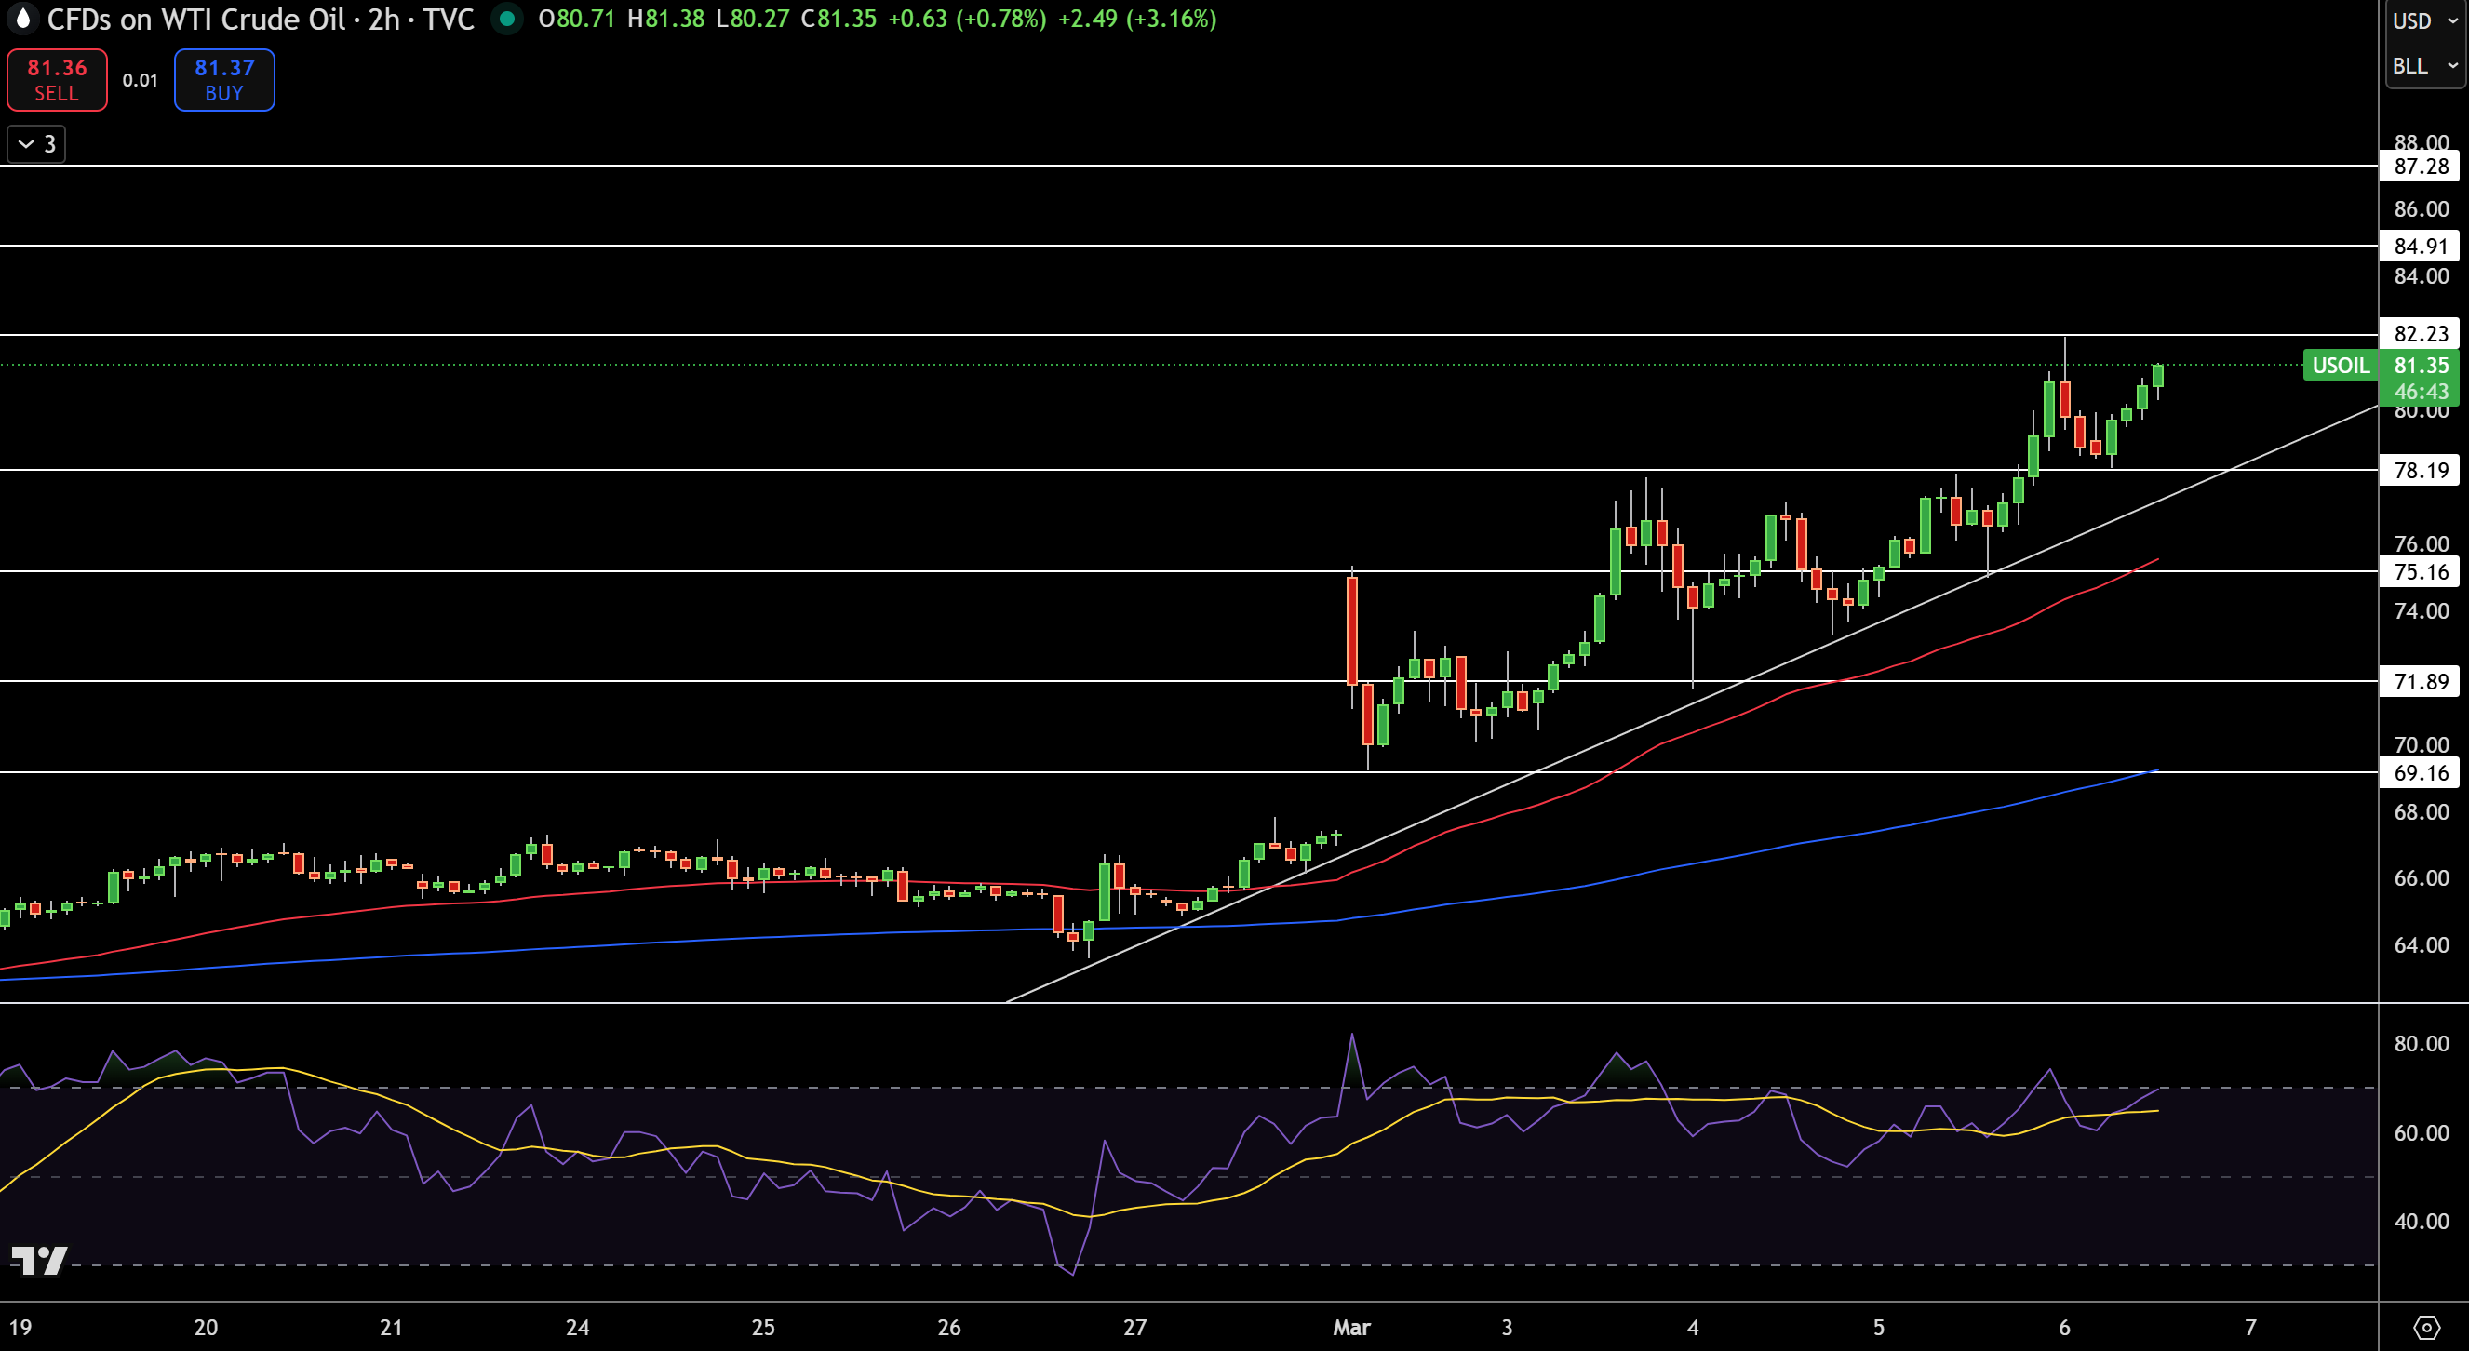This screenshot has height=1351, width=2469.
Task: Click the SELL 81.36 button
Action: (57, 79)
